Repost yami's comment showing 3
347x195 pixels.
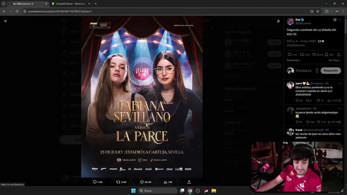tap(308, 100)
